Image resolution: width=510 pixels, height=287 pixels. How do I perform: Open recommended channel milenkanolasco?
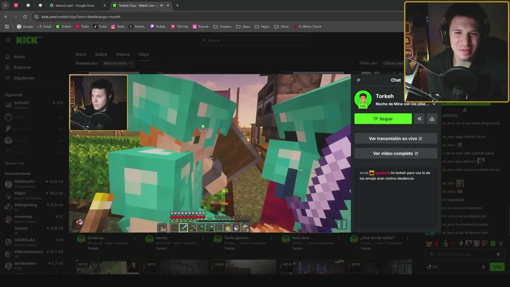[33, 254]
